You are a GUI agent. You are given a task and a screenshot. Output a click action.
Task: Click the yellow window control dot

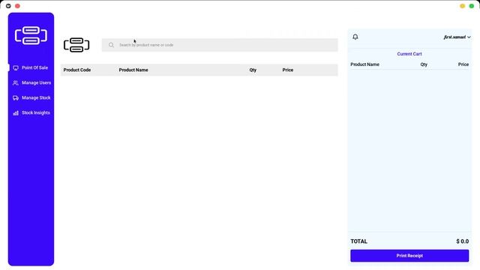coord(462,6)
